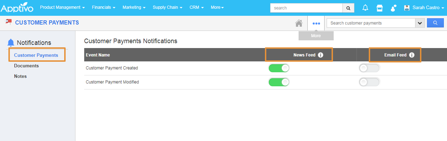Disable News Feed for Customer Payment Created
The height and width of the screenshot is (141, 447).
coord(279,68)
